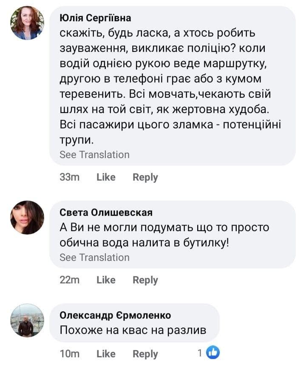The width and height of the screenshot is (306, 370).
Task: Reply to Света Олишевская's comment
Action: coord(145,280)
